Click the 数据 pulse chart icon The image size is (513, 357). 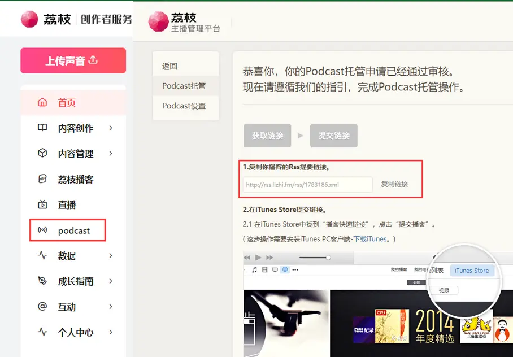42,255
